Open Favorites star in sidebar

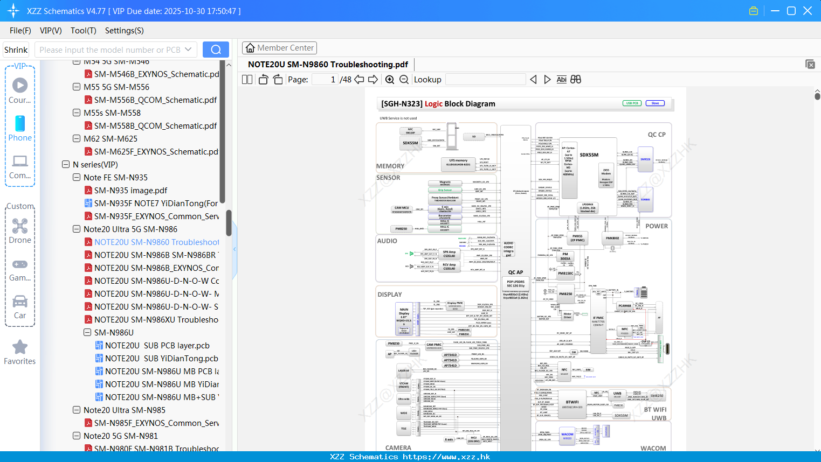click(x=20, y=347)
